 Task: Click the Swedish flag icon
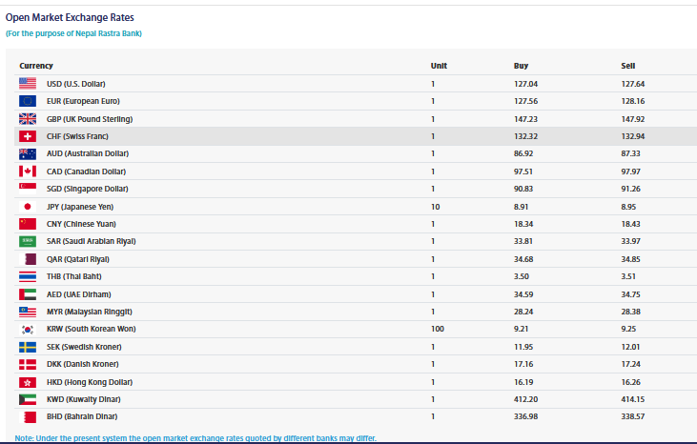click(x=28, y=346)
